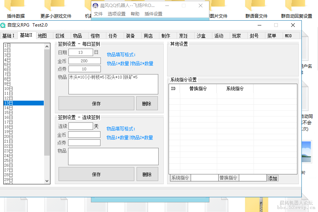Switch to the 商店 tab
318x212 pixels.
(150, 36)
